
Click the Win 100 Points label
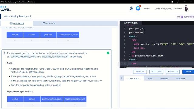coord(185,17)
